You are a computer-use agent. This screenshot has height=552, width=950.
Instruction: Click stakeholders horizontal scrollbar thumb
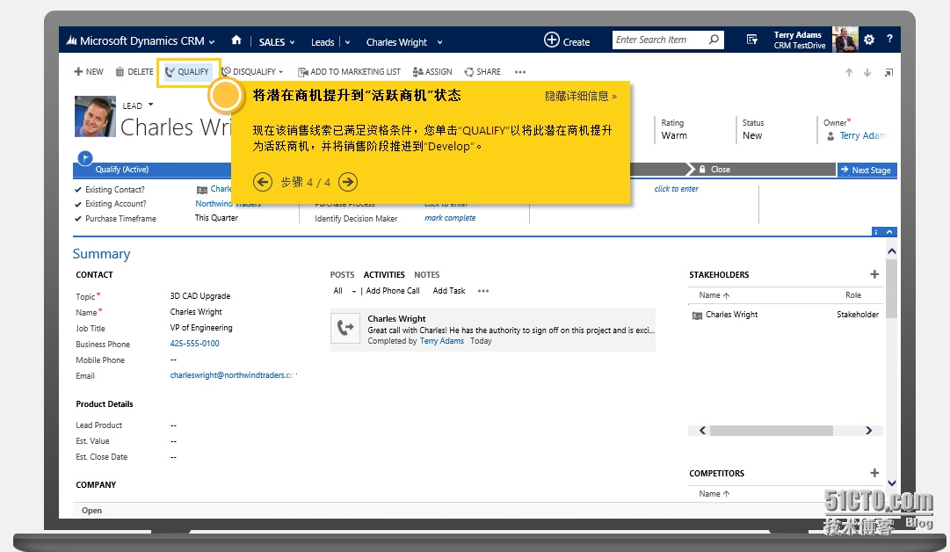tap(772, 431)
